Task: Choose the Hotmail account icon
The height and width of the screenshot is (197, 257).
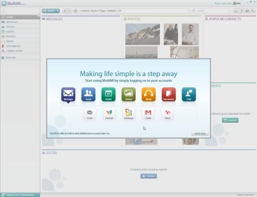Action: pos(109,114)
